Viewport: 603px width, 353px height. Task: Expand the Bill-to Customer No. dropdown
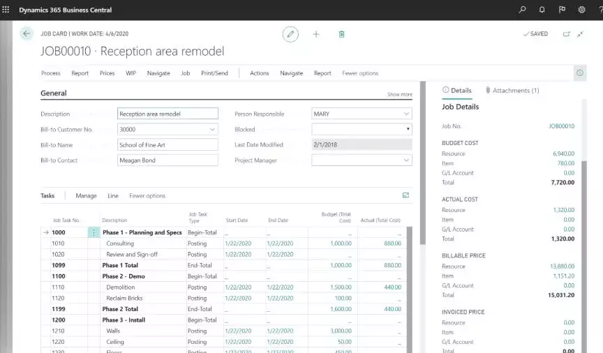pyautogui.click(x=212, y=129)
